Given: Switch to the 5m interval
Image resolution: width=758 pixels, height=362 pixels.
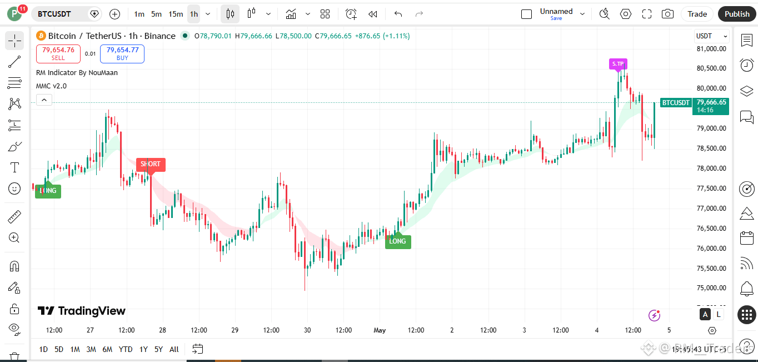Looking at the screenshot, I should click(x=156, y=14).
